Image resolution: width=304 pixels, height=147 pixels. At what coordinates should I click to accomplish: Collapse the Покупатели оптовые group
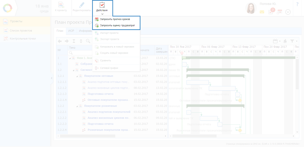tap(77, 76)
